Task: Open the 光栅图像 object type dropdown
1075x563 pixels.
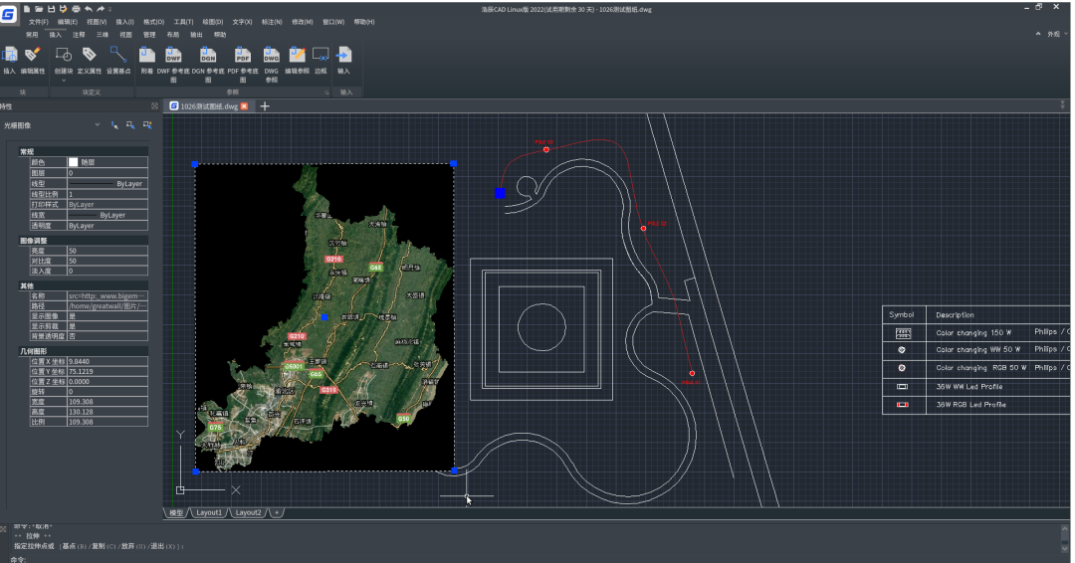Action: pyautogui.click(x=97, y=125)
